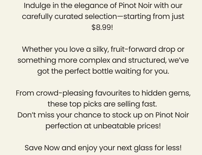Click "something more complex and structured" text
Viewport: 202px width, 155px height.
(92, 60)
